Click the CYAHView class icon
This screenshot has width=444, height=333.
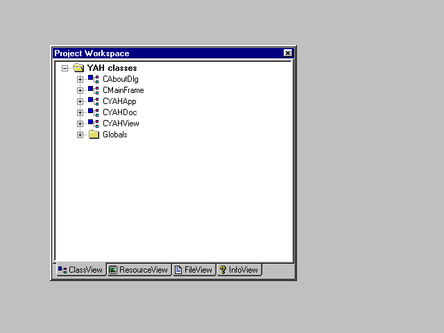click(94, 123)
